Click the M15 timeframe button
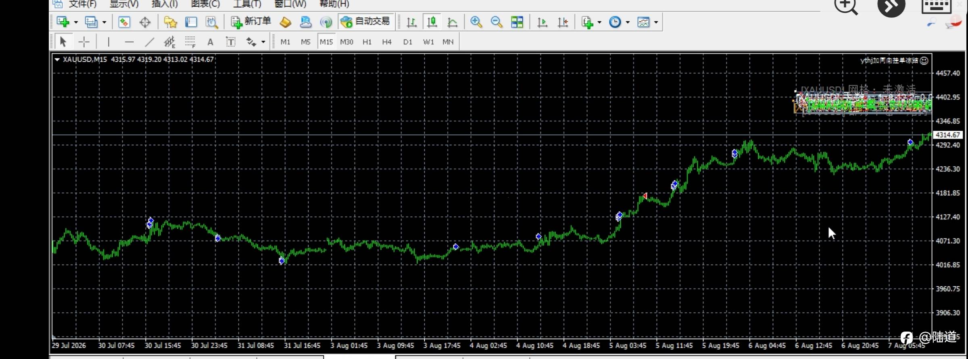 click(x=326, y=42)
